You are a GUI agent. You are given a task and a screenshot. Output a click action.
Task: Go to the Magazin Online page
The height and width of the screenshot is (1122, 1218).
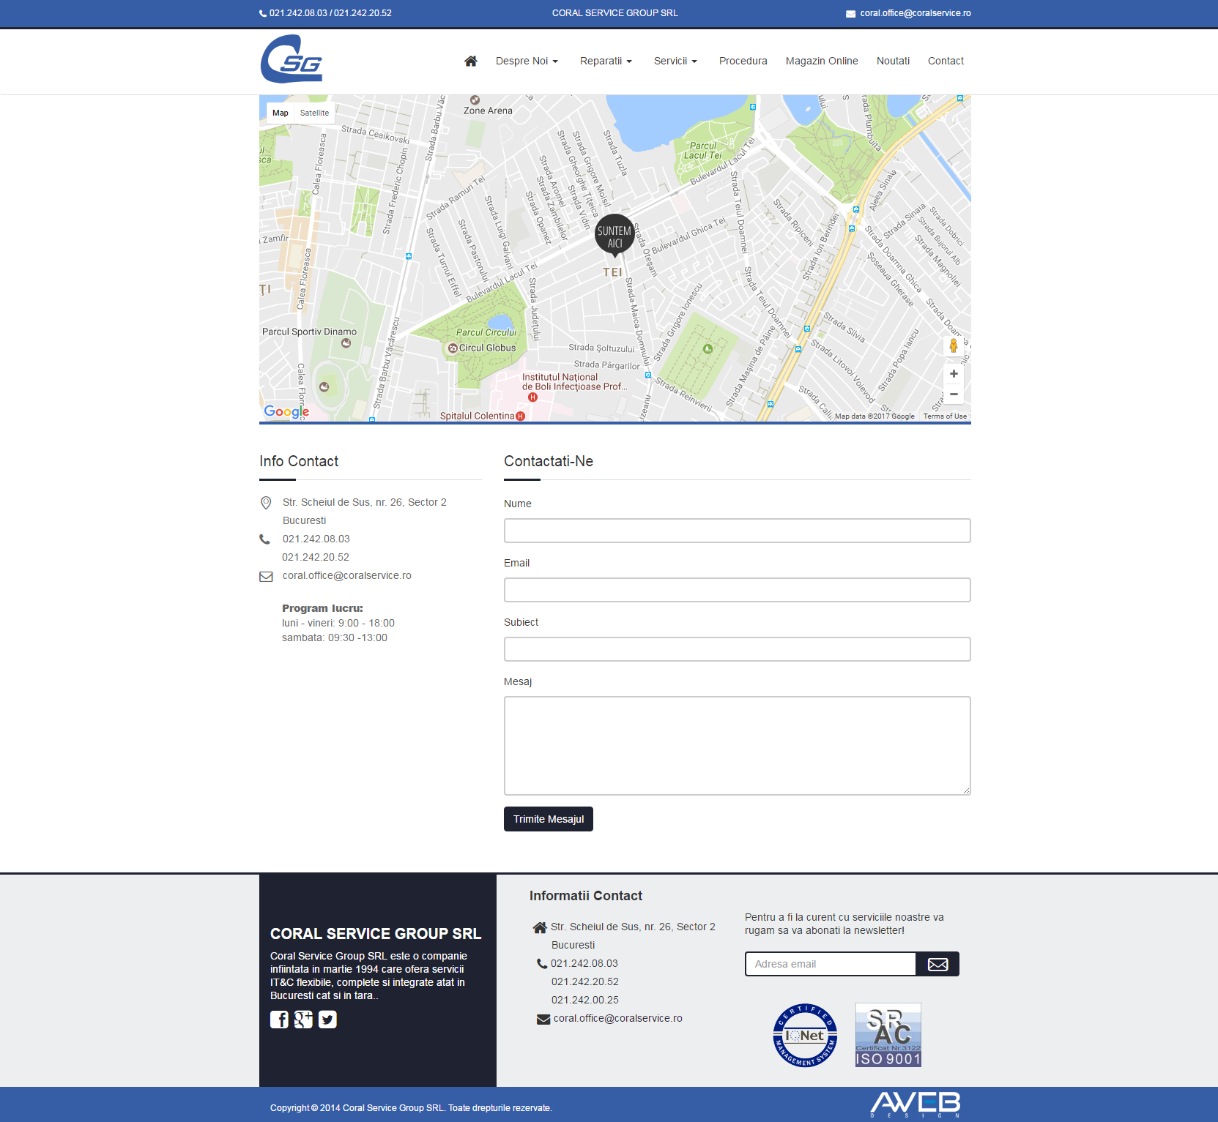[x=822, y=61]
